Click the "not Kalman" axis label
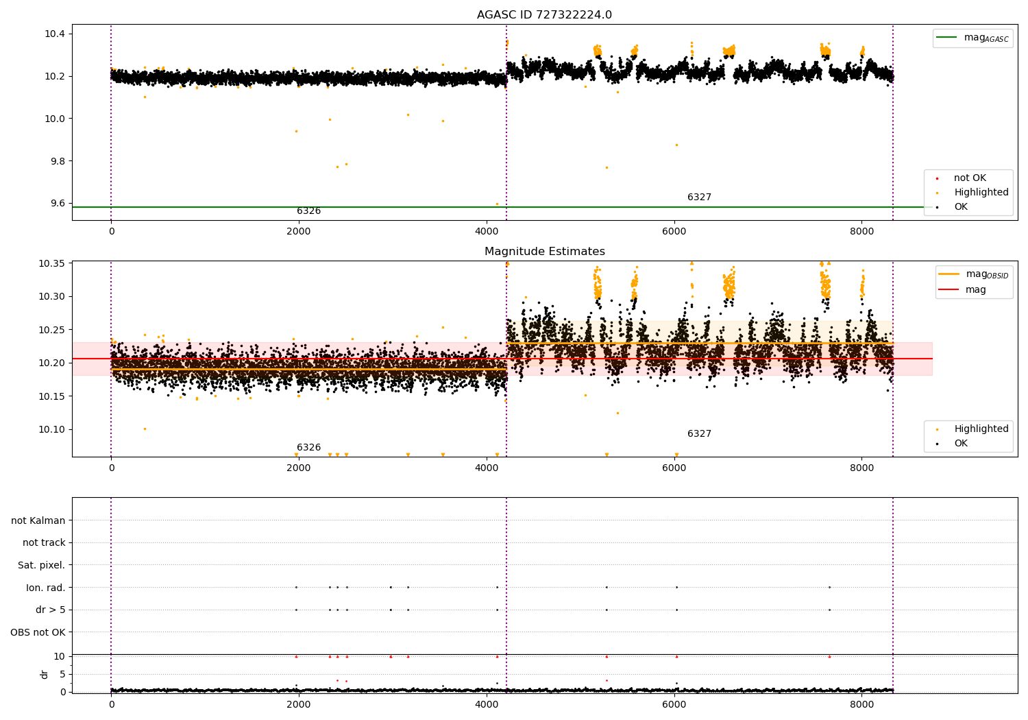 coord(38,520)
